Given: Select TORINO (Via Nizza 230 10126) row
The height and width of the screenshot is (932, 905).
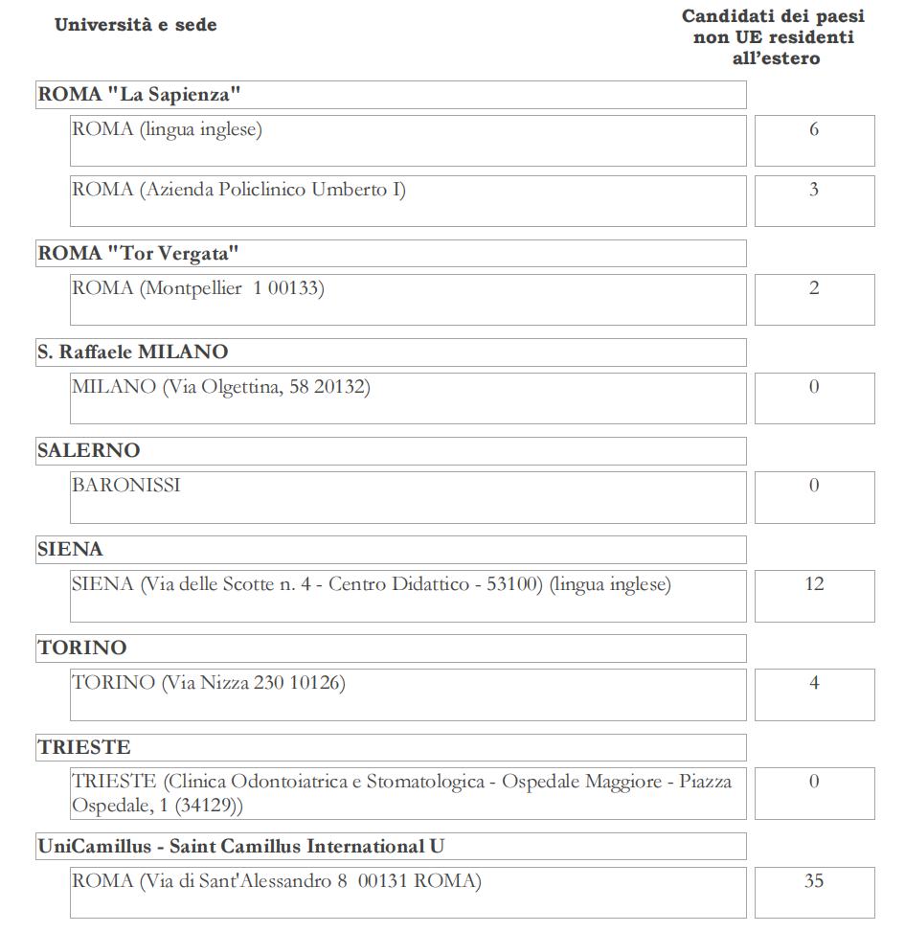Looking at the screenshot, I should (x=408, y=694).
